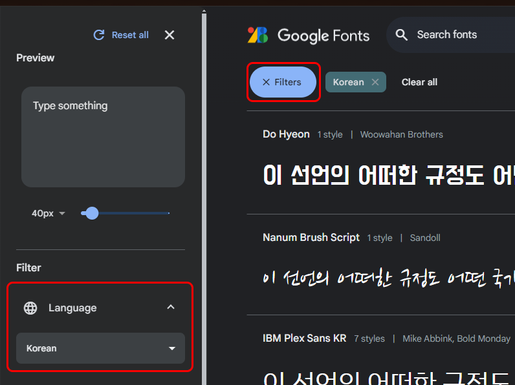Click the Filters toggle button
Image resolution: width=515 pixels, height=385 pixels.
click(x=283, y=82)
